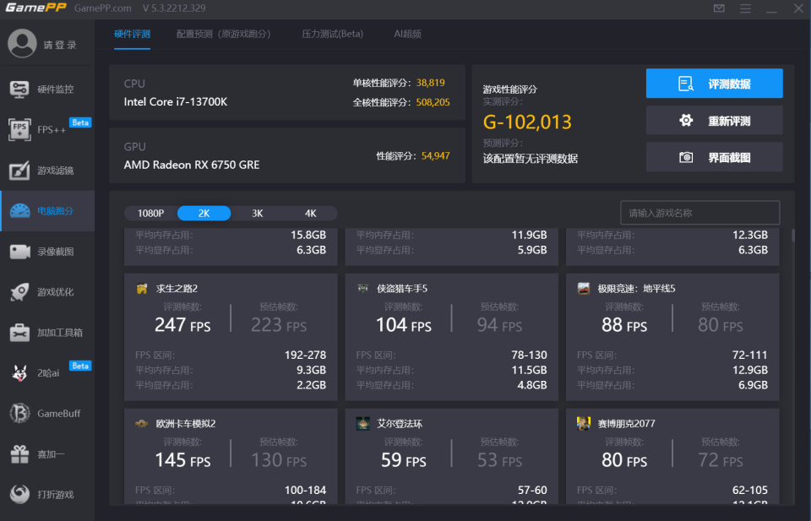
Task: Open 游戏滤镜 game filter icon
Action: coord(19,170)
